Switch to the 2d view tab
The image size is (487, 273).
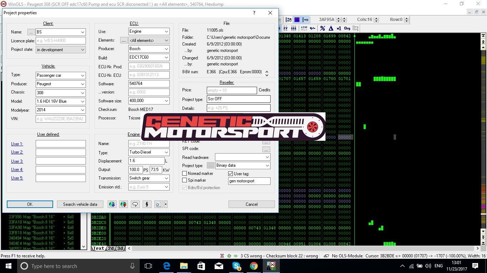coord(111,248)
